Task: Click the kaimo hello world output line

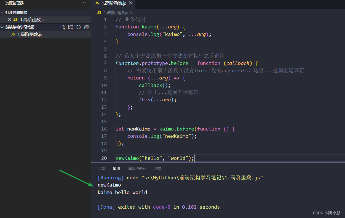Action: pos(122,192)
